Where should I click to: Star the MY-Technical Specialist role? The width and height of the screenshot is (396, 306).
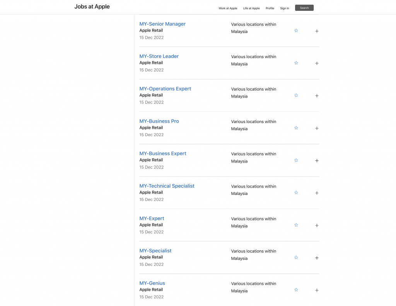[x=296, y=193]
